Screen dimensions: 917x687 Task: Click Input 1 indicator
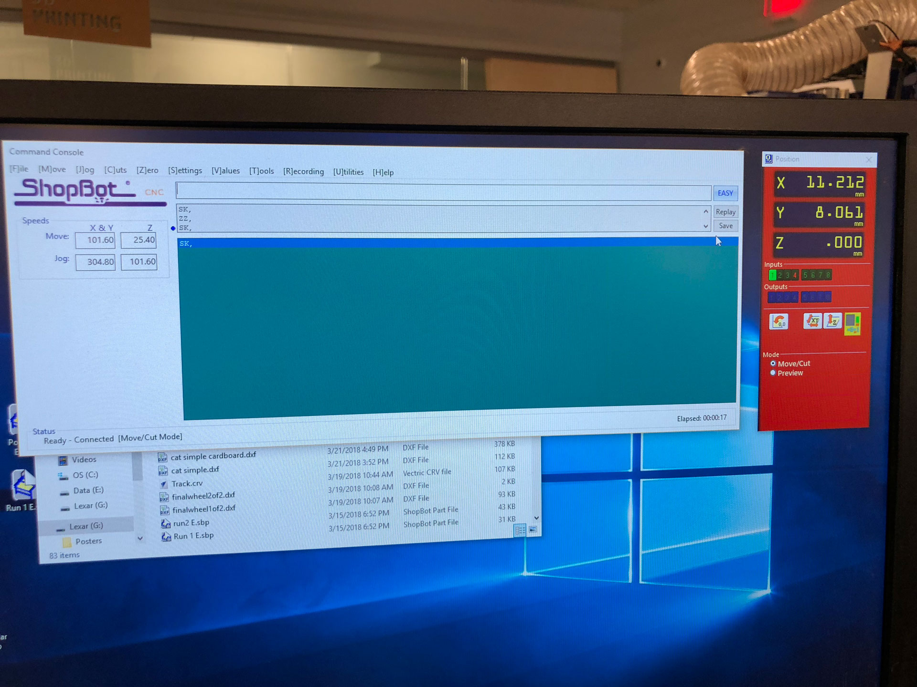coord(772,275)
